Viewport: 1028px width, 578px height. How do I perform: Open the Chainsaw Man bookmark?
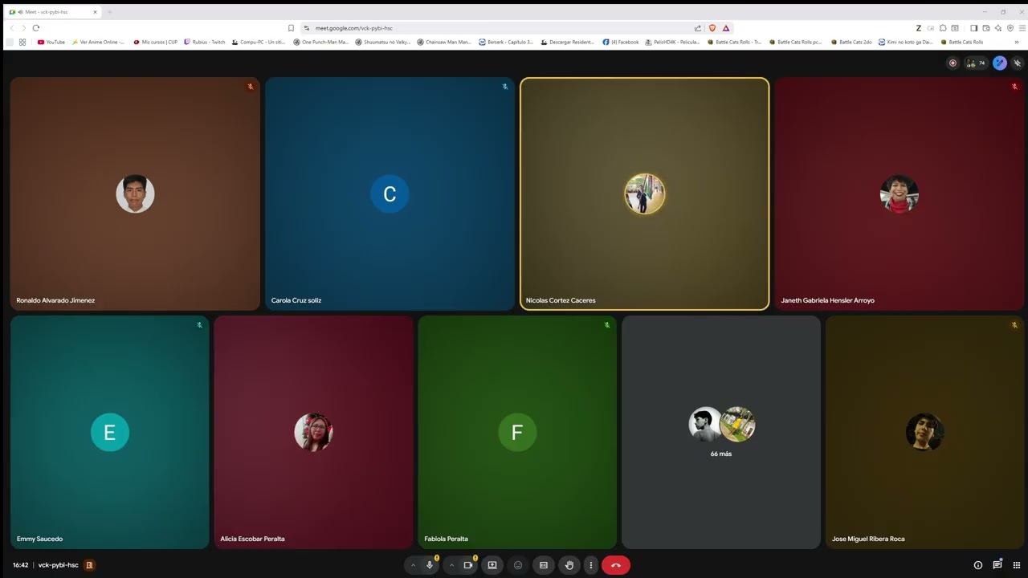[x=444, y=42]
